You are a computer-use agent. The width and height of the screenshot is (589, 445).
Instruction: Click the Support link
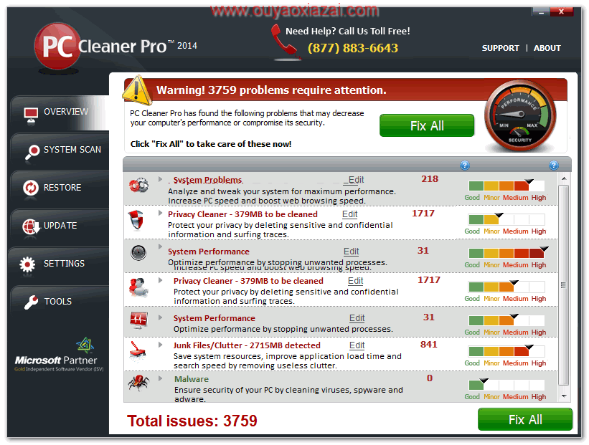tap(500, 48)
